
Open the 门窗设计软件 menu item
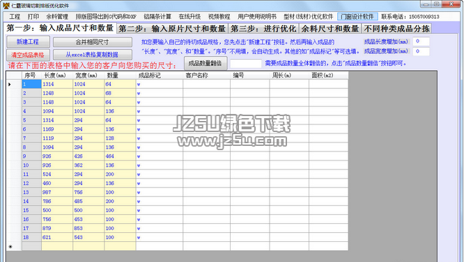pyautogui.click(x=357, y=17)
